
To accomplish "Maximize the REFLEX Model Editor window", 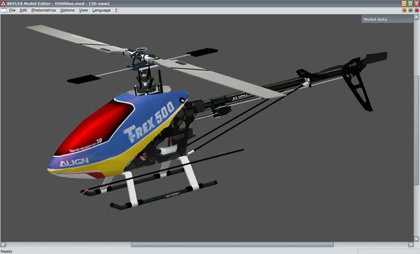I will tap(410, 3).
